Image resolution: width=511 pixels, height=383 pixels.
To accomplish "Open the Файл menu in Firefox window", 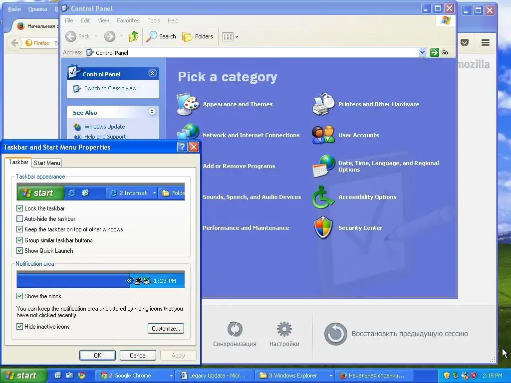I will coord(14,9).
